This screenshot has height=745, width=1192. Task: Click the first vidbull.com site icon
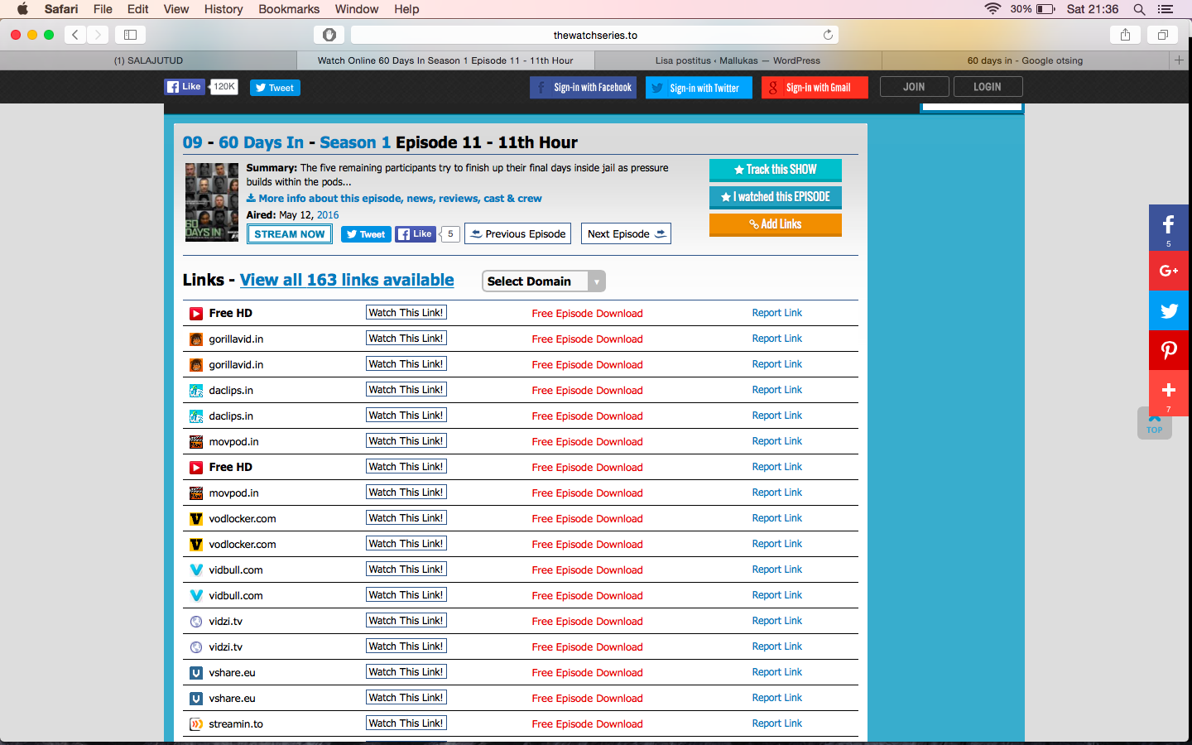196,570
